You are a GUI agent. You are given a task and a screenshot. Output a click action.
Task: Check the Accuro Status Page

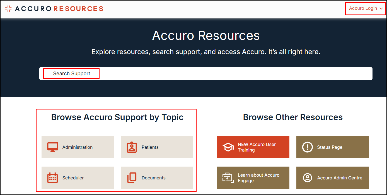(332, 147)
